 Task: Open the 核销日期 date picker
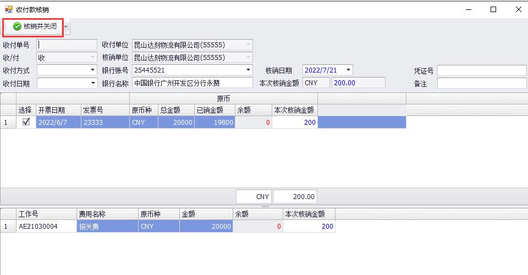pyautogui.click(x=348, y=70)
